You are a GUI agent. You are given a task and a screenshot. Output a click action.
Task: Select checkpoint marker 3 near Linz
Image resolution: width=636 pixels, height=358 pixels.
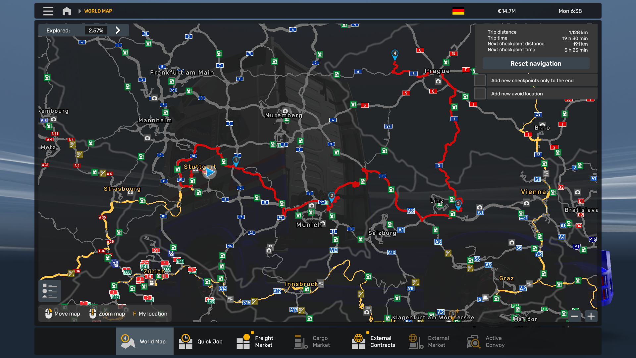click(458, 204)
